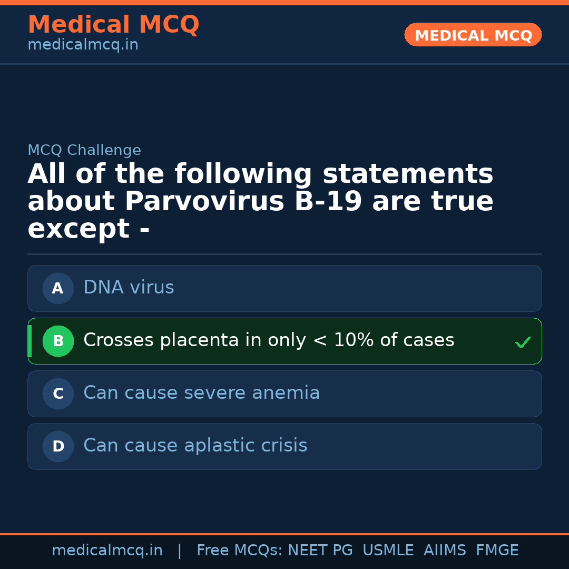This screenshot has height=569, width=569.
Task: Click the USMLE footer item
Action: (x=388, y=551)
